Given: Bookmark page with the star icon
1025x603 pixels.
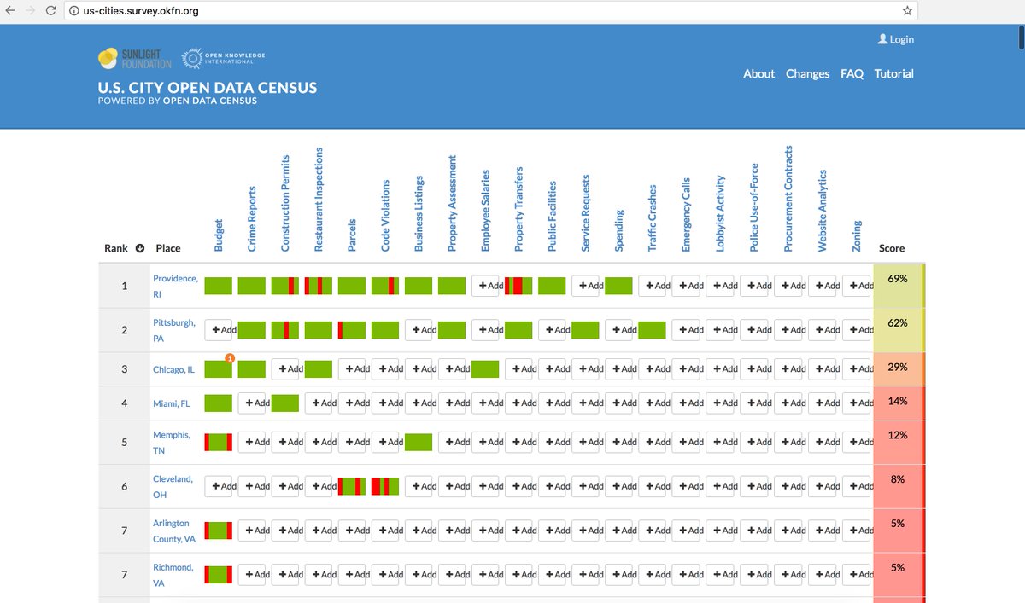Looking at the screenshot, I should [908, 11].
